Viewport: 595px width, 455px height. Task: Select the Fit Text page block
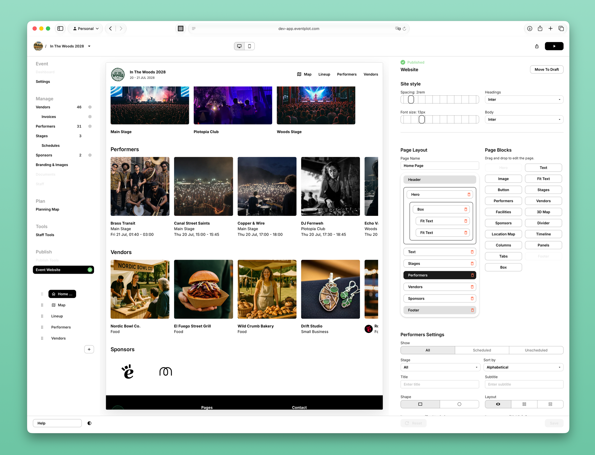pyautogui.click(x=543, y=179)
